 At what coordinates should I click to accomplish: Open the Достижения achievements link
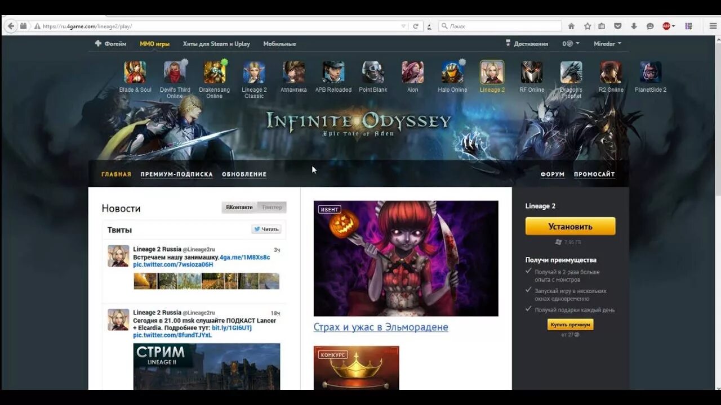[527, 44]
